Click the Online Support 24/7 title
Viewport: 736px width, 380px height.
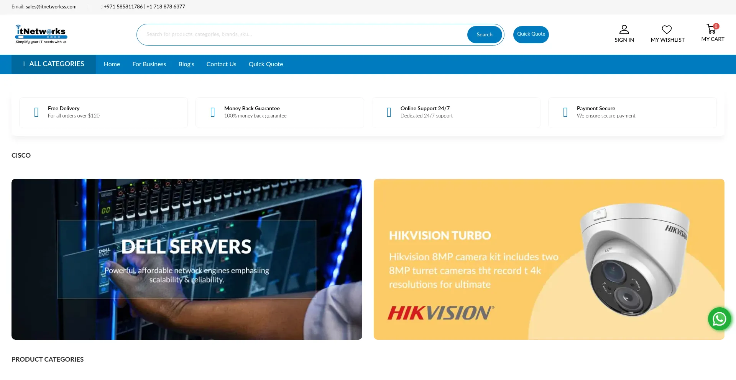pos(425,108)
